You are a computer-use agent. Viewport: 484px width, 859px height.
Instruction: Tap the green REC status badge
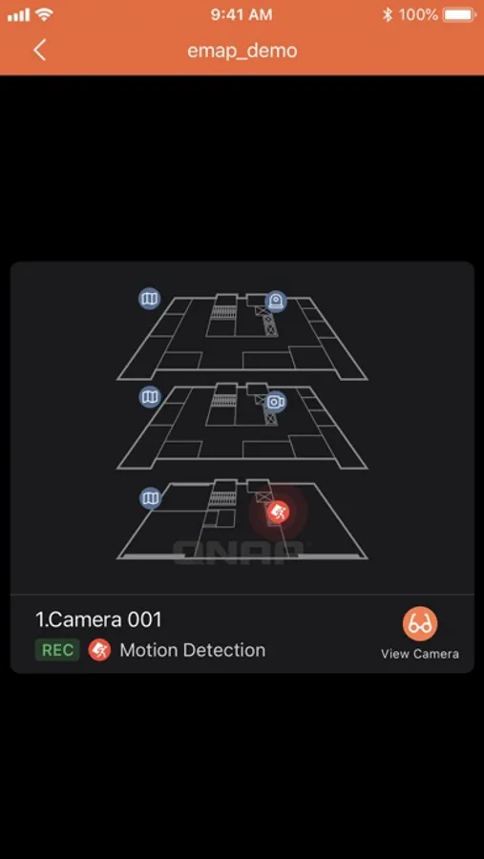(x=57, y=650)
